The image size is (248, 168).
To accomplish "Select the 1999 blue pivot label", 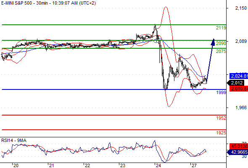I will tap(221, 92).
